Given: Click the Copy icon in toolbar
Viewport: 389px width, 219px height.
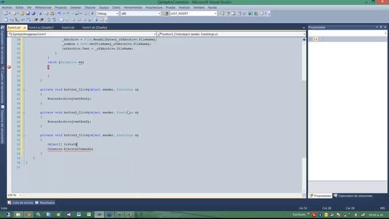Looking at the screenshot, I should point(46,13).
